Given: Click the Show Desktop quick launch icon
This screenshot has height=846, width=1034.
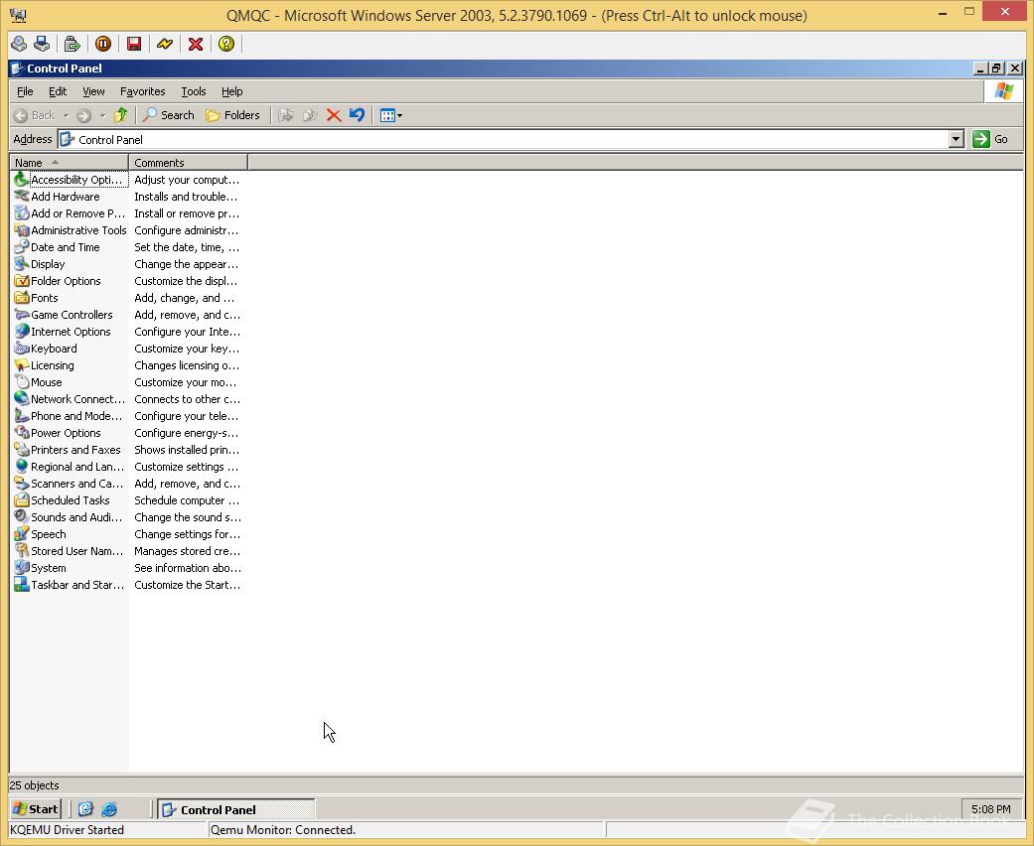Looking at the screenshot, I should click(85, 809).
